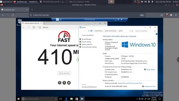Open the Microsoft Store from the taskbar
179x101 pixels.
click(x=77, y=99)
